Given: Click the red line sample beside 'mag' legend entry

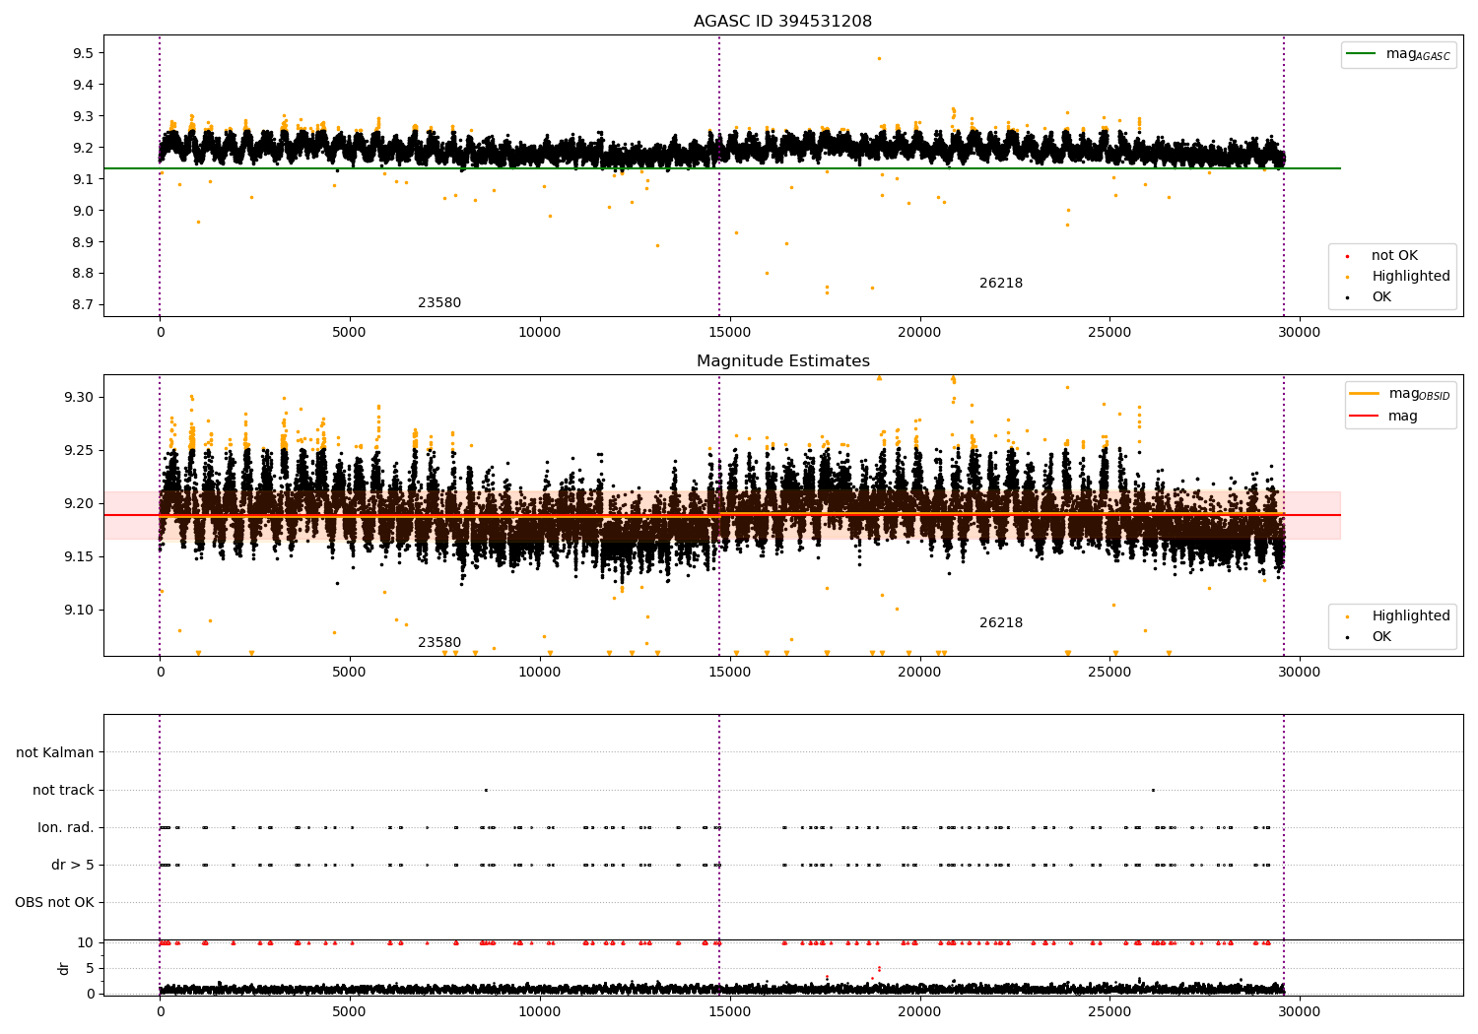Looking at the screenshot, I should [1364, 417].
